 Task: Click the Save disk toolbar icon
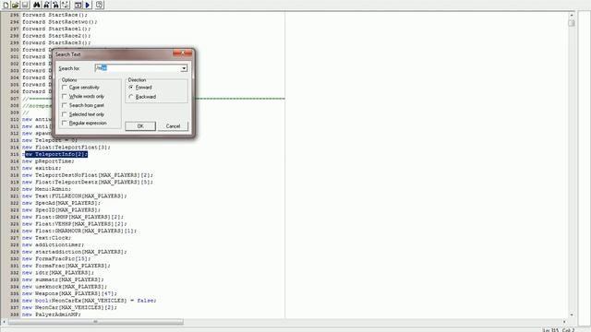coord(25,5)
